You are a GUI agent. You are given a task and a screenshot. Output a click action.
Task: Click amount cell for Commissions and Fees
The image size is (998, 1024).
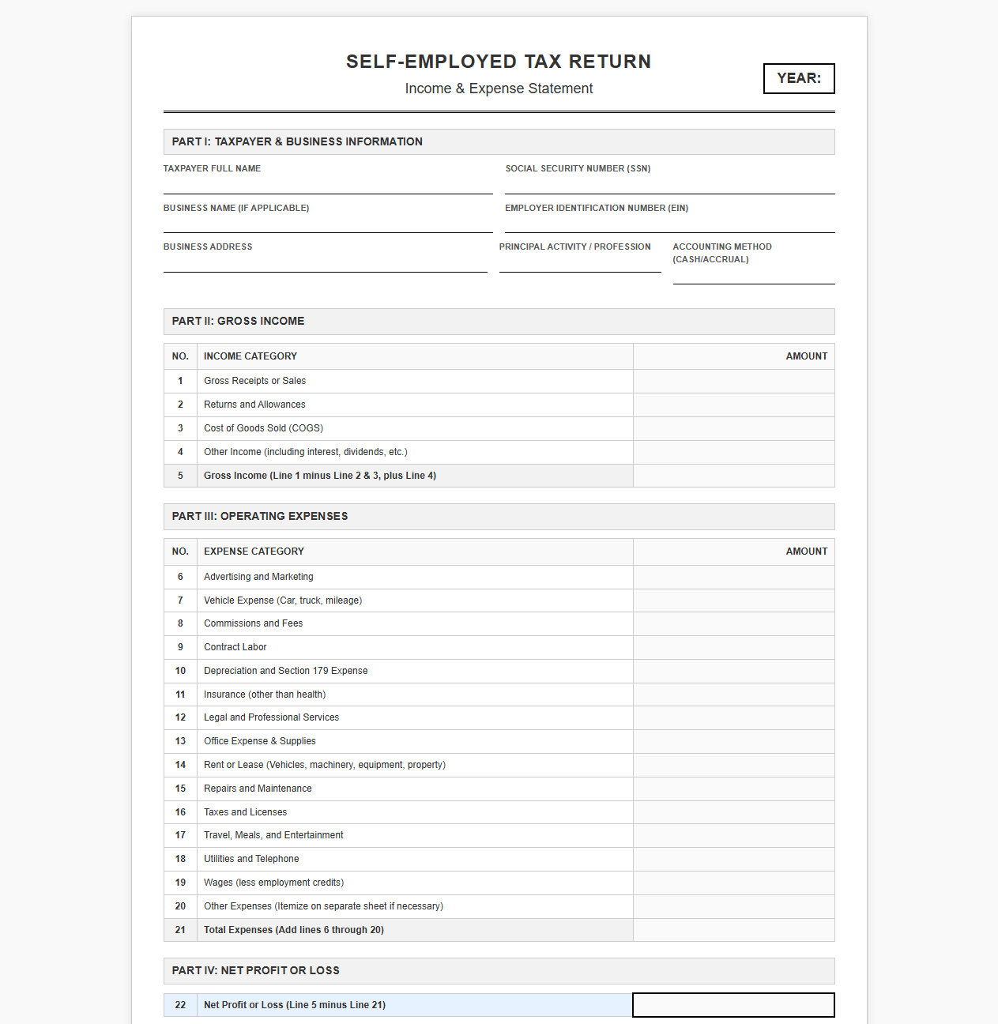coord(734,623)
